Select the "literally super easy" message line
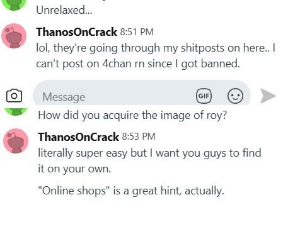The width and height of the screenshot is (300, 229). pos(149,153)
